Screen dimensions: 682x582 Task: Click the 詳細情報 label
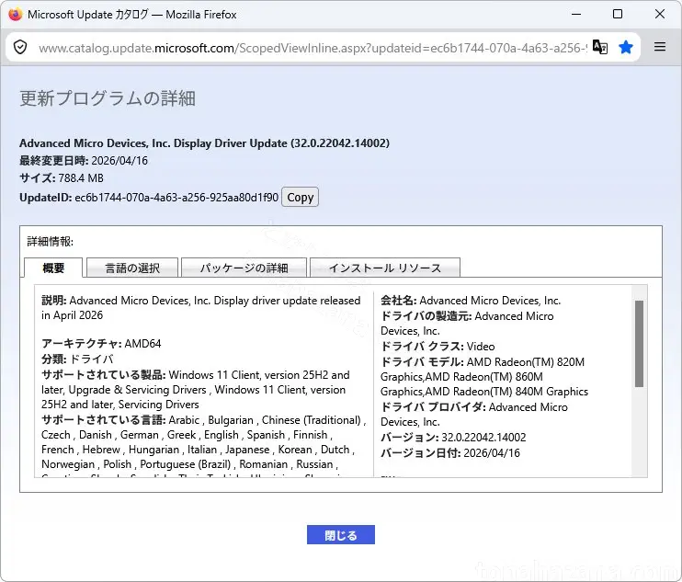[x=50, y=242]
